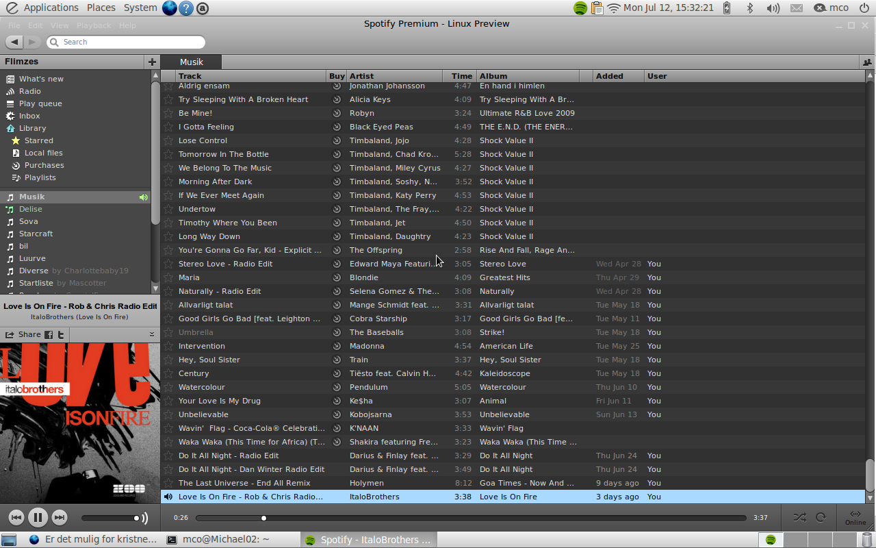Screen dimensions: 876x548
Task: Sort the list by Track column
Action: (250, 76)
